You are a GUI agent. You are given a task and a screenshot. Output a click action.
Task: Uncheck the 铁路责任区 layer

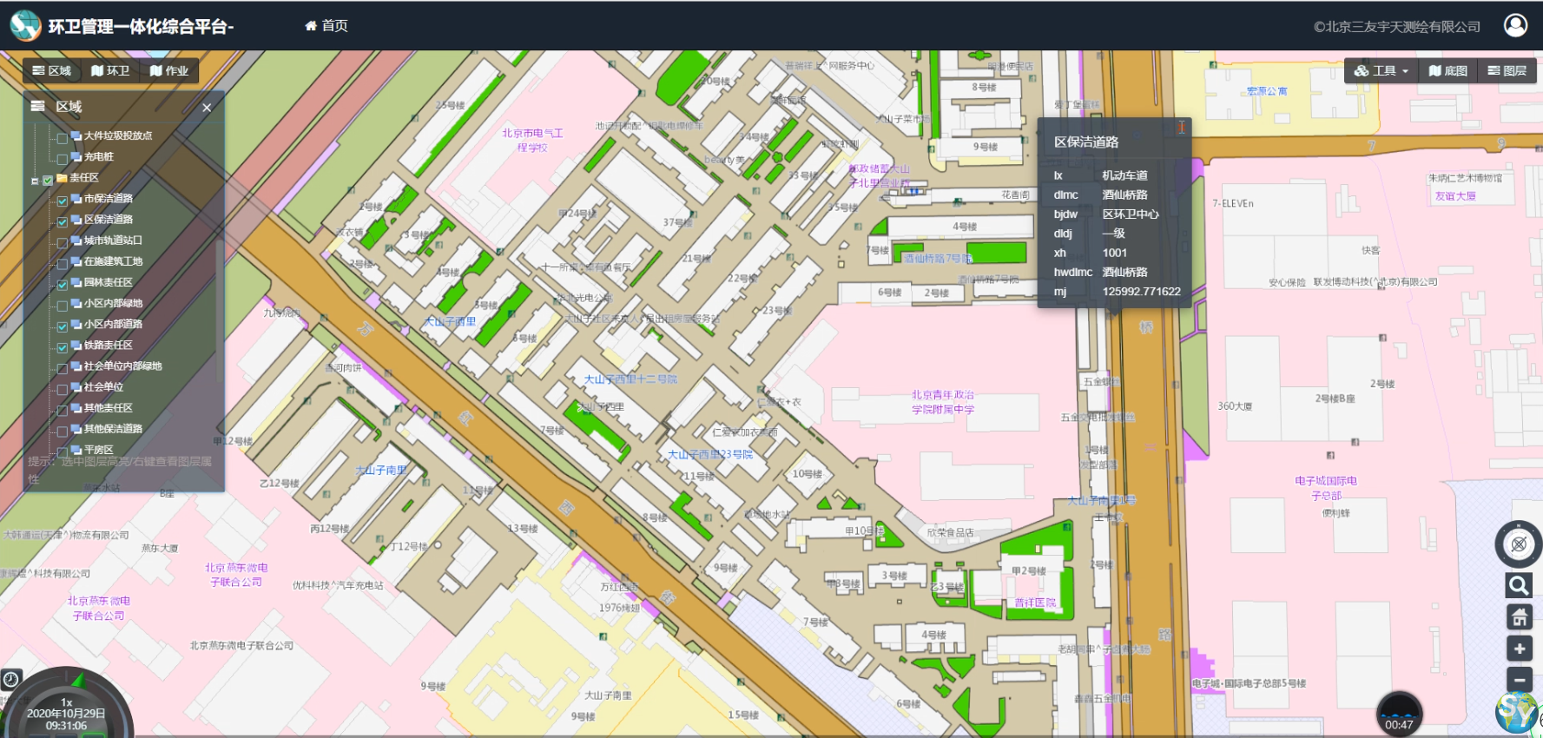[x=63, y=347]
